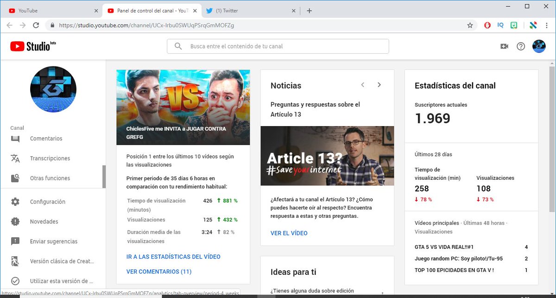Image resolution: width=556 pixels, height=298 pixels.
Task: Click the Visualizaciones 108 value
Action: coord(483,189)
